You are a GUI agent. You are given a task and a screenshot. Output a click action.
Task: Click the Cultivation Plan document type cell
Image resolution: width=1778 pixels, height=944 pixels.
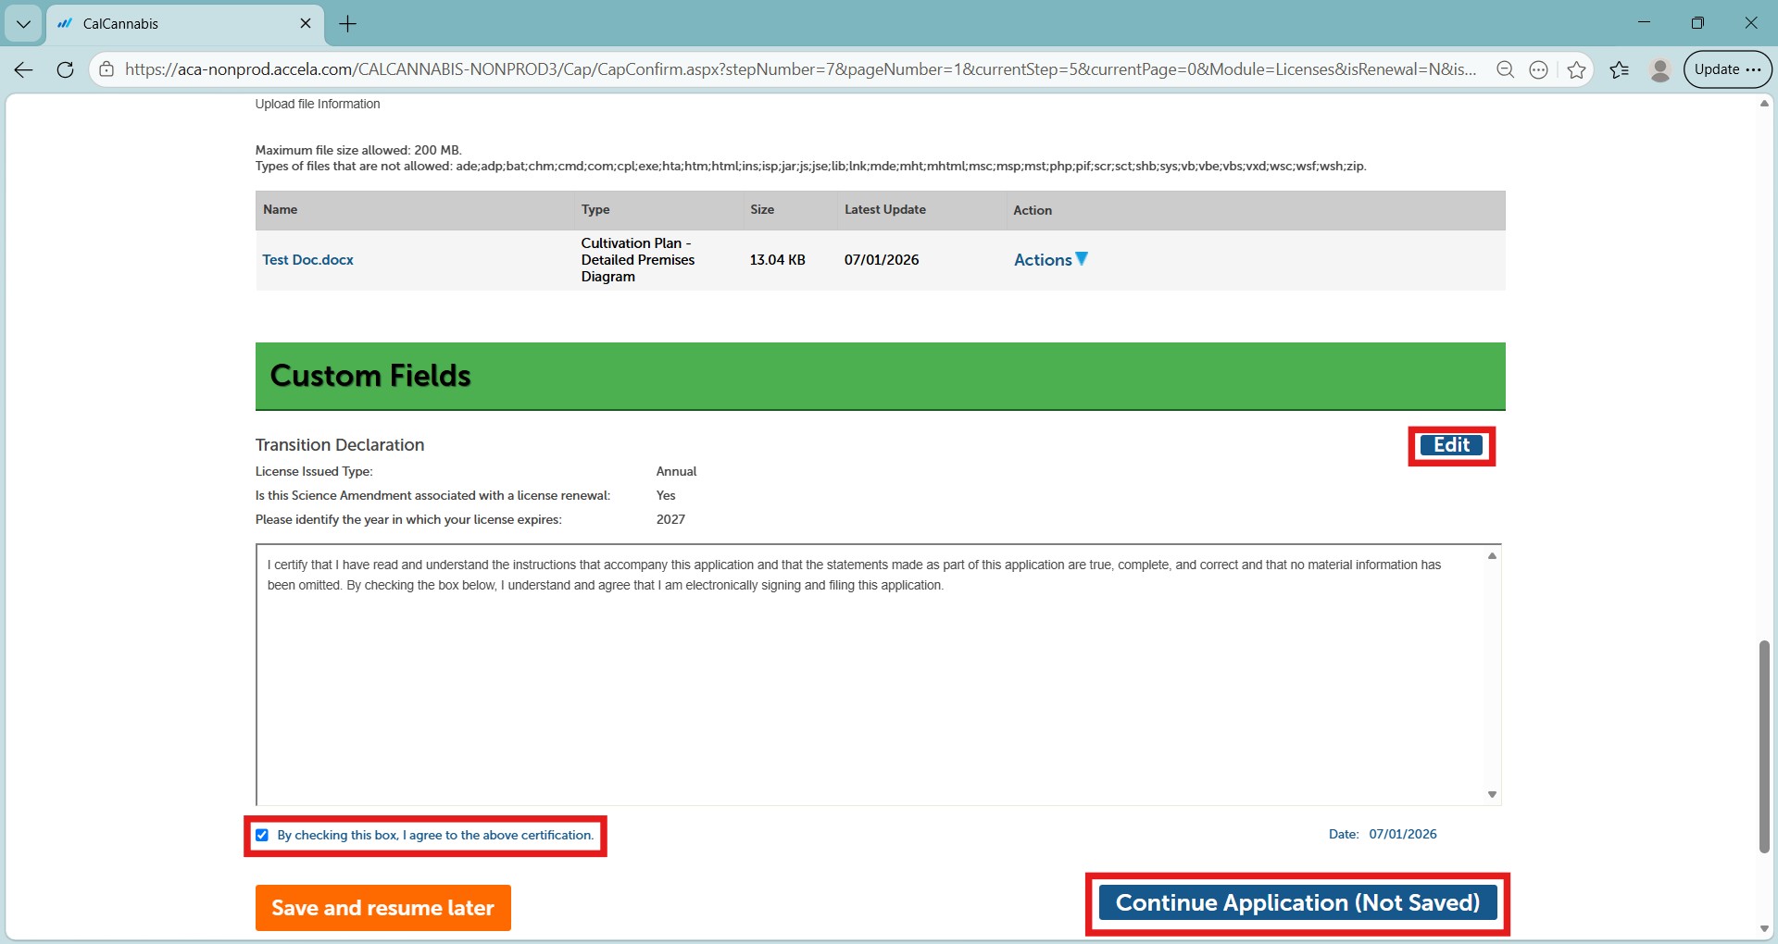coord(638,260)
